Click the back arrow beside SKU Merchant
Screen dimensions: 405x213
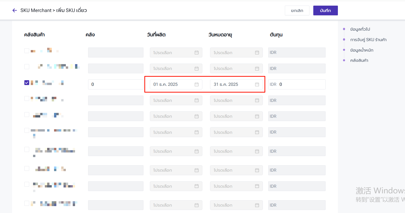coord(15,10)
